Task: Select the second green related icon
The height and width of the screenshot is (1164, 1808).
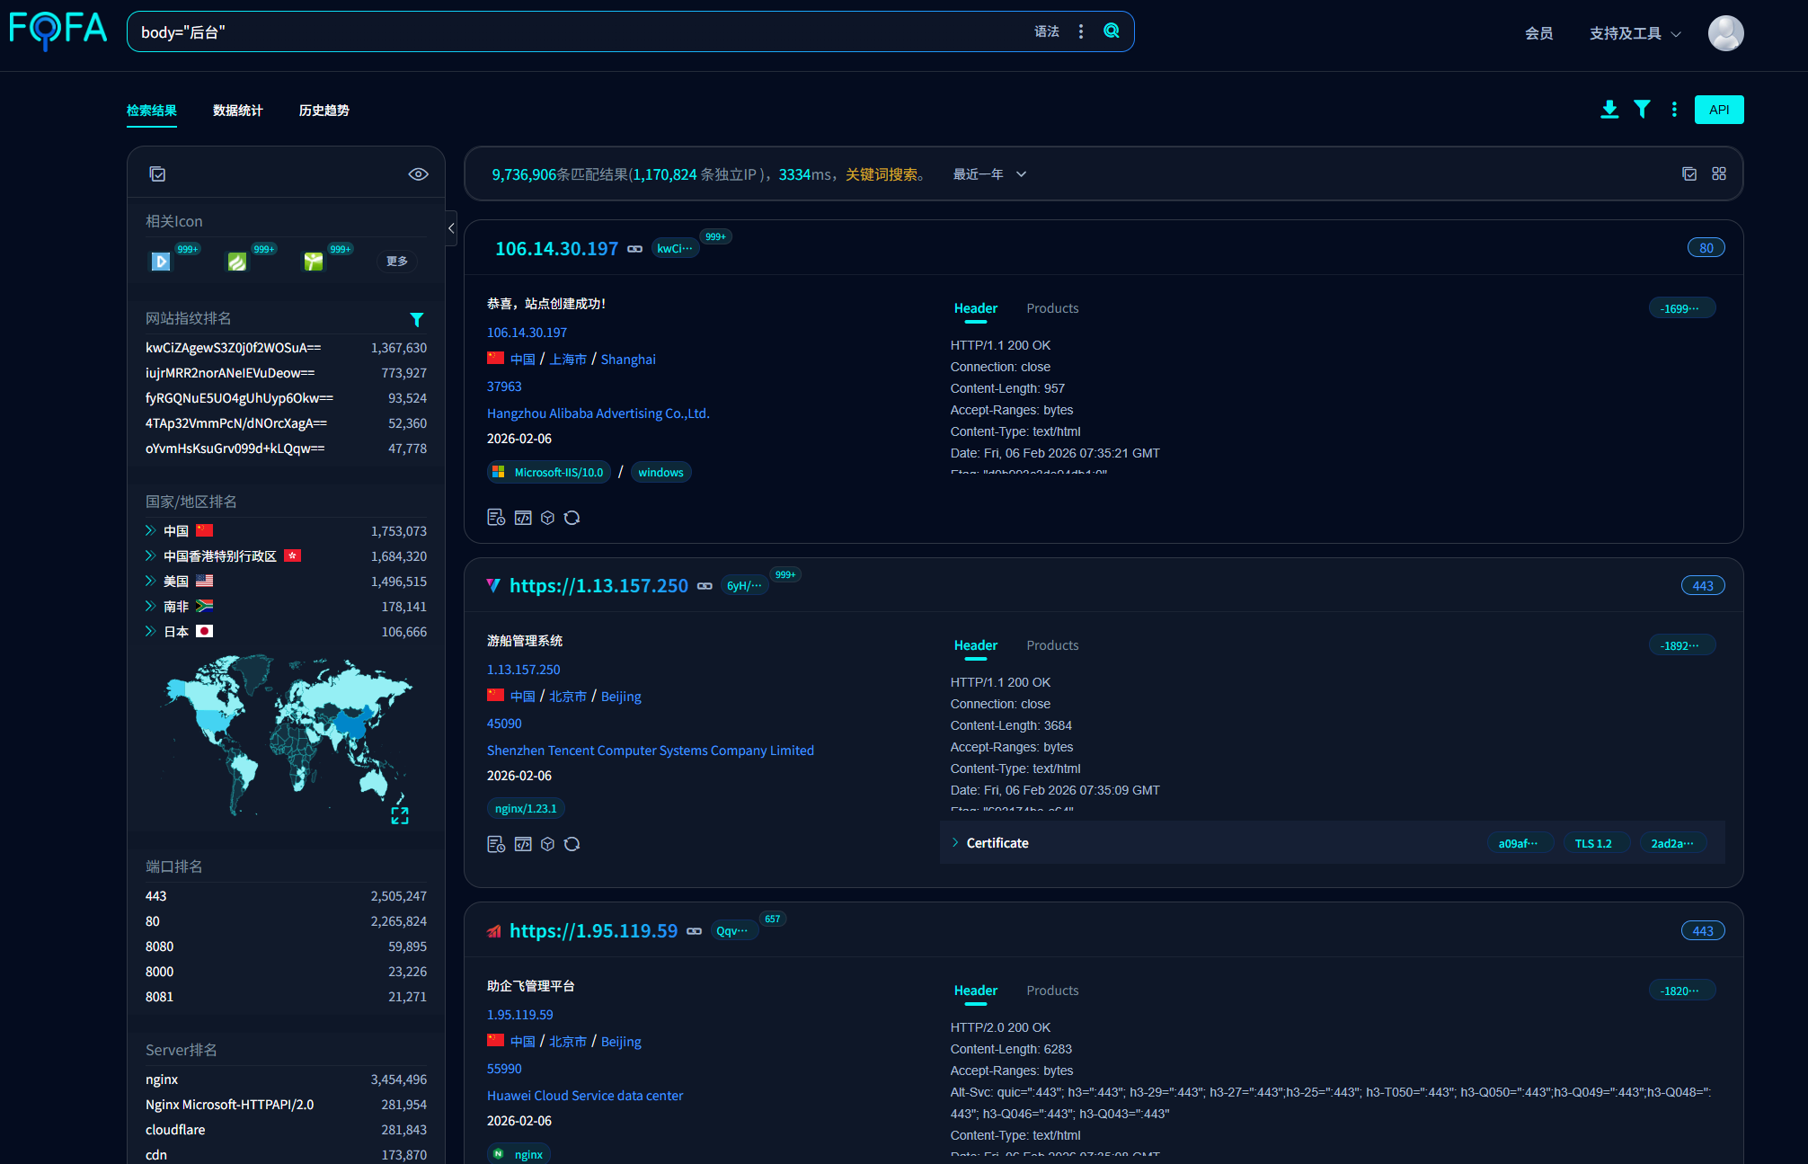Action: point(237,261)
